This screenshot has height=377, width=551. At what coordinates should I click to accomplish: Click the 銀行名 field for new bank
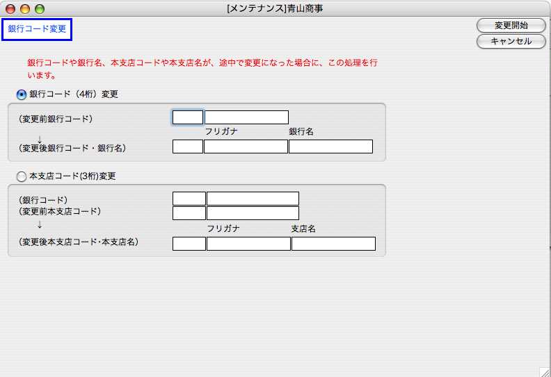(330, 146)
